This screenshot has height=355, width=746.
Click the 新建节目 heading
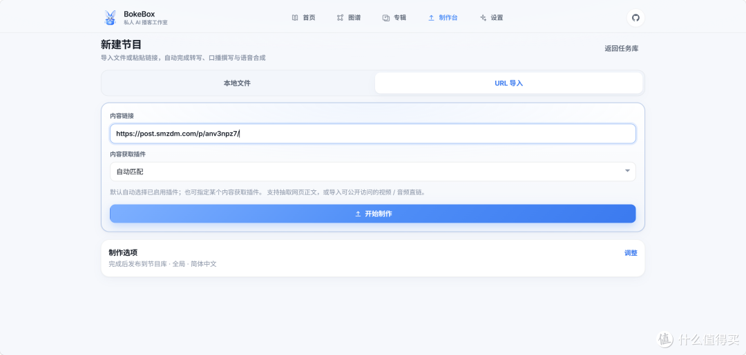pos(122,45)
